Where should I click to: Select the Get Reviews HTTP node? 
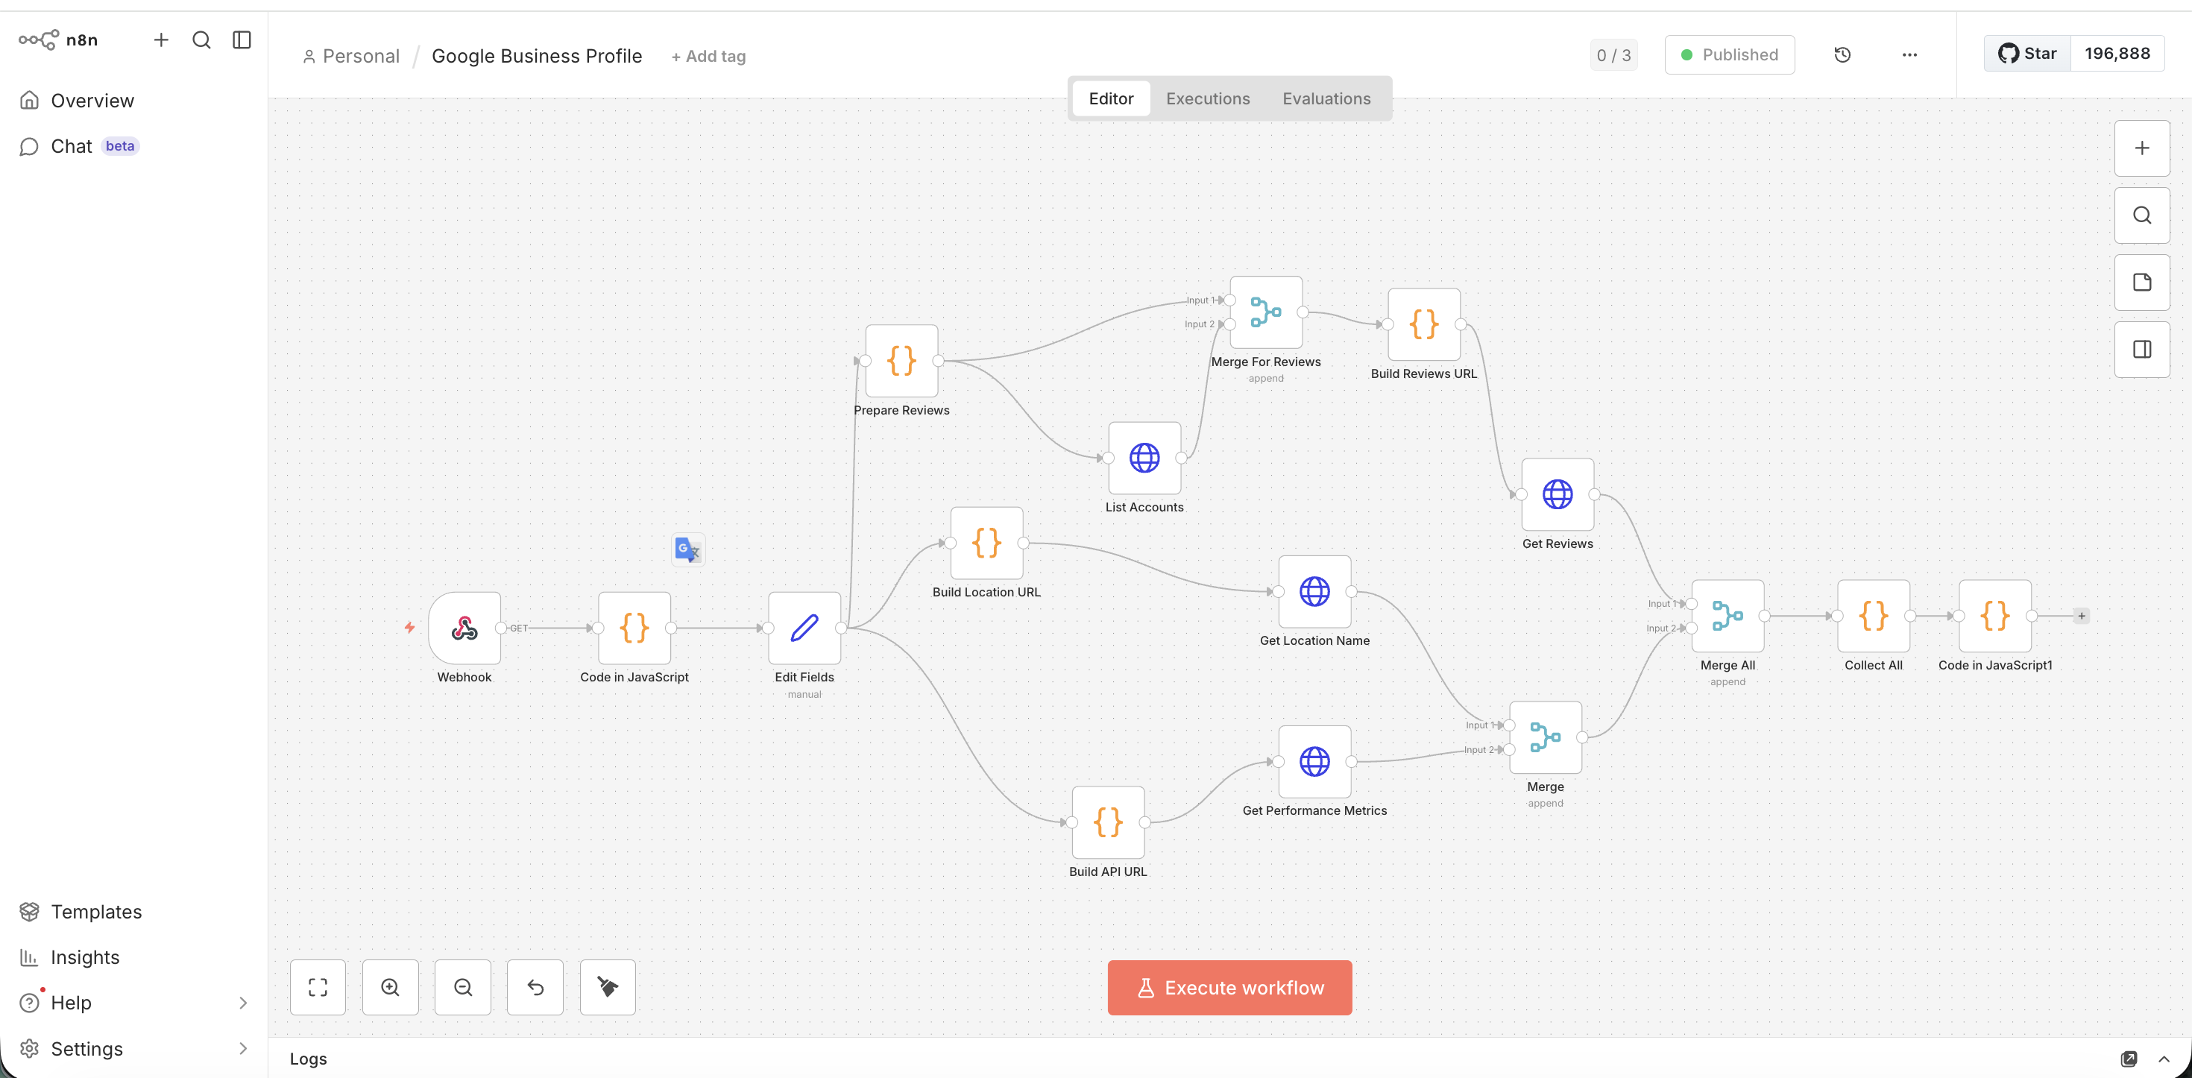pos(1558,494)
